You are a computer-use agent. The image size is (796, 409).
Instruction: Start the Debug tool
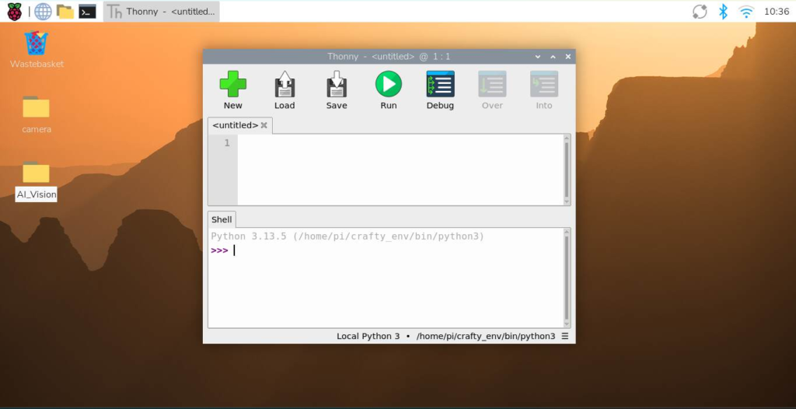(x=440, y=84)
